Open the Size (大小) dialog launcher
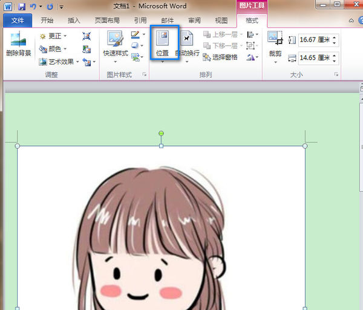The image size is (363, 310). [336, 74]
